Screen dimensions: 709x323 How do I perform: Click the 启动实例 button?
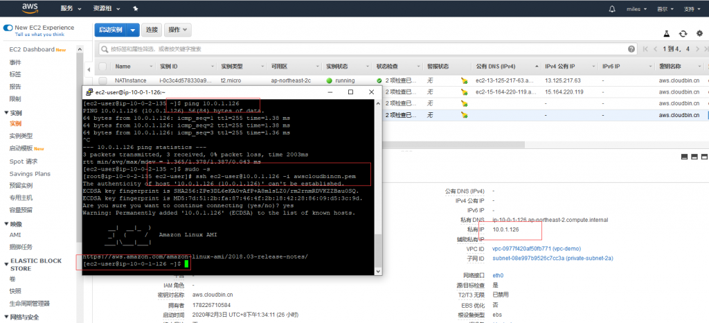(111, 30)
